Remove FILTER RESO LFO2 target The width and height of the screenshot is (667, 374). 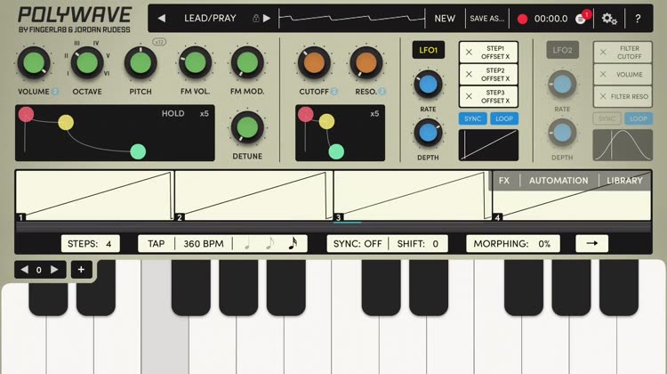[x=603, y=96]
